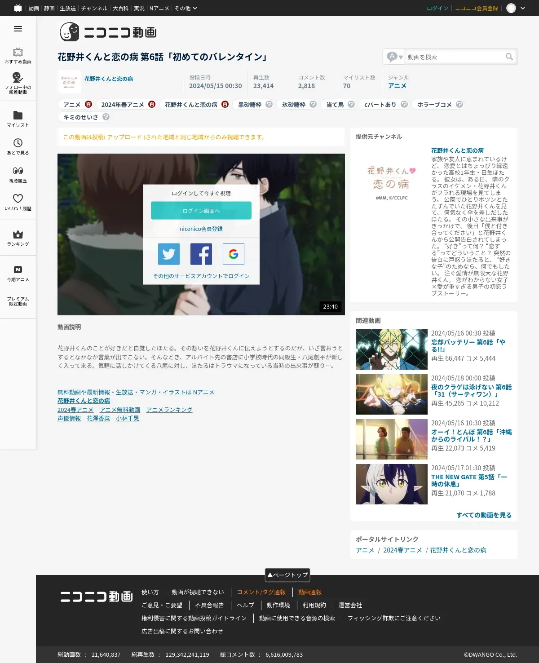Open チャンネル in top navigation
The width and height of the screenshot is (539, 663).
pos(94,8)
